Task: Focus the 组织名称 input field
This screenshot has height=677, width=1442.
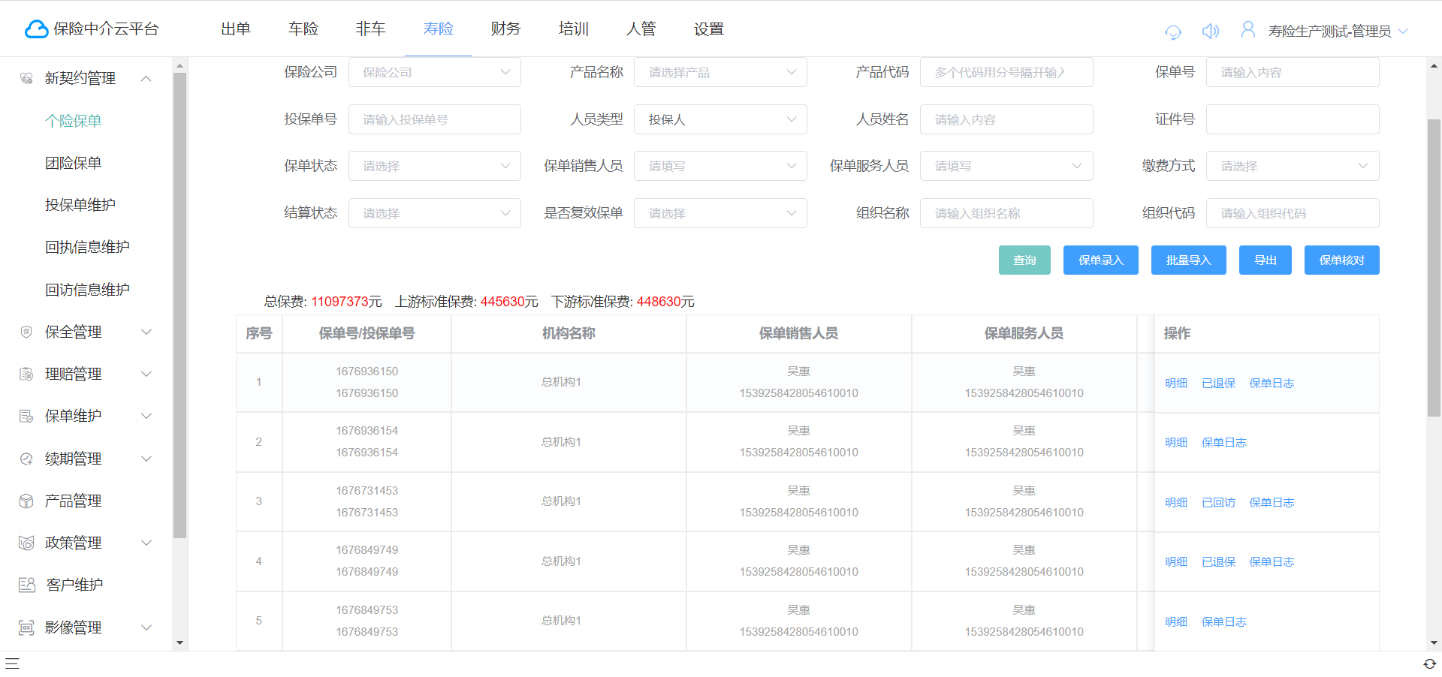Action: click(1006, 213)
